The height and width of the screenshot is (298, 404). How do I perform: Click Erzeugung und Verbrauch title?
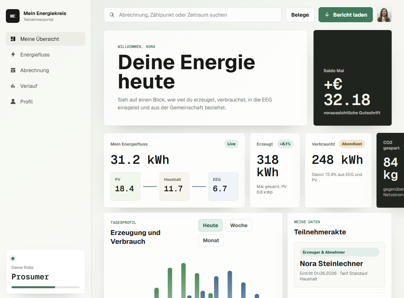(135, 237)
